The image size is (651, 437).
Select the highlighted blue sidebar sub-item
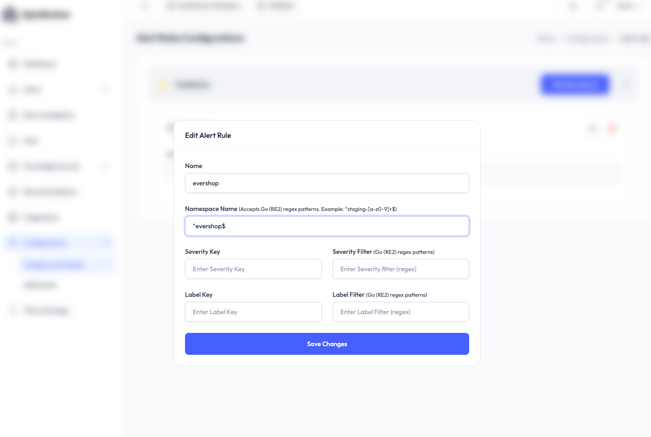54,265
